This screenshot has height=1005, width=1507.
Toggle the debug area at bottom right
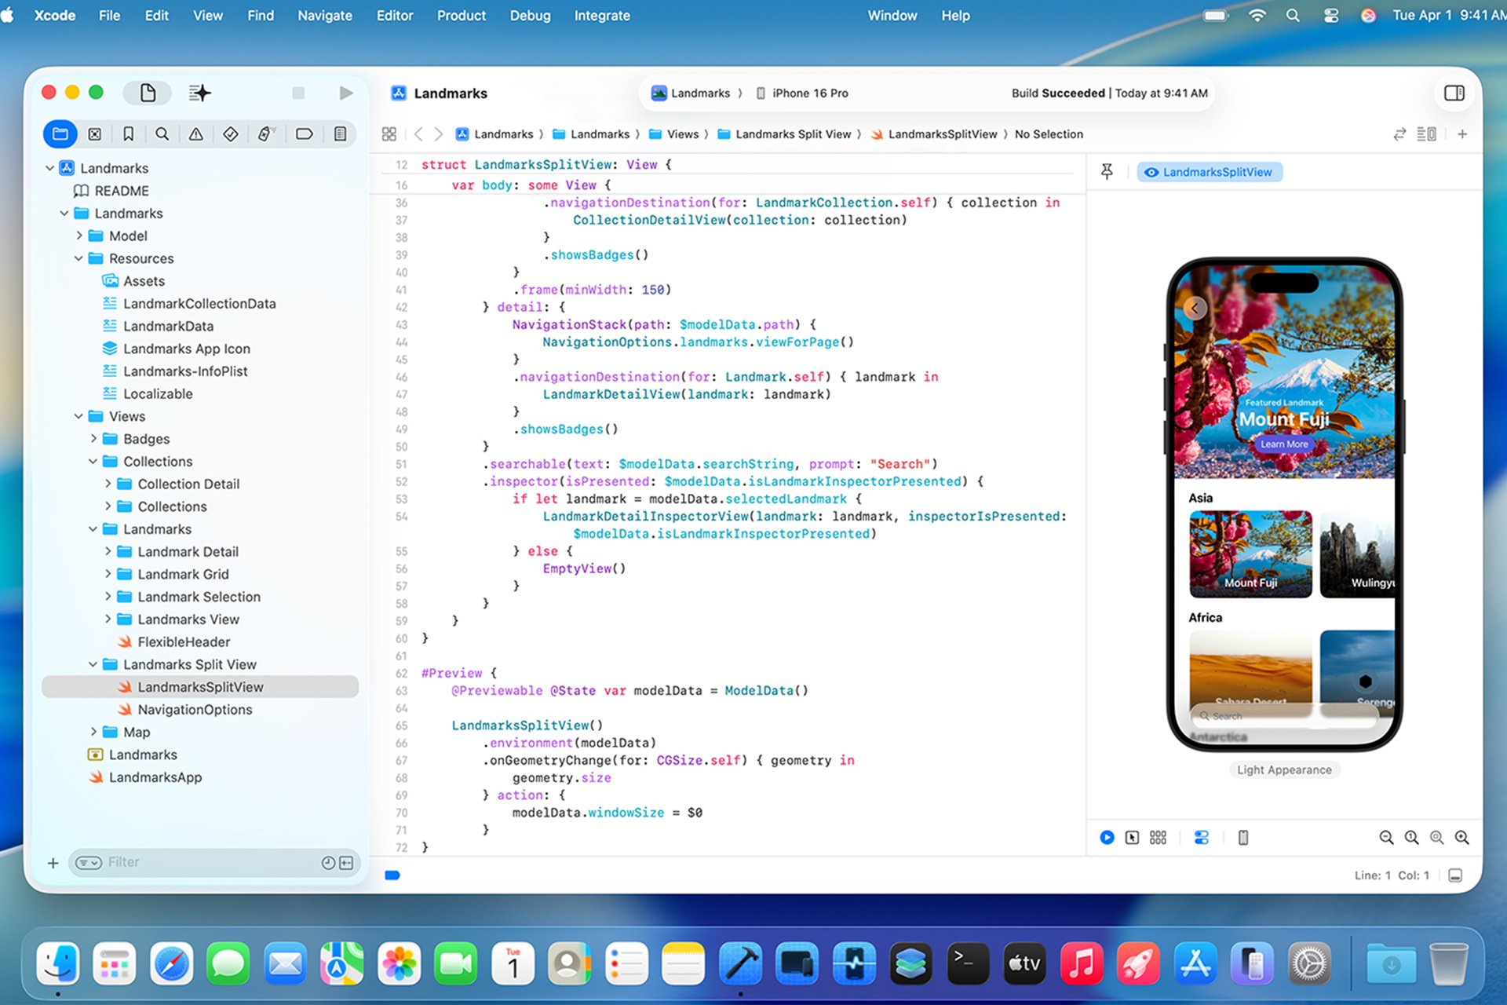click(x=1455, y=875)
